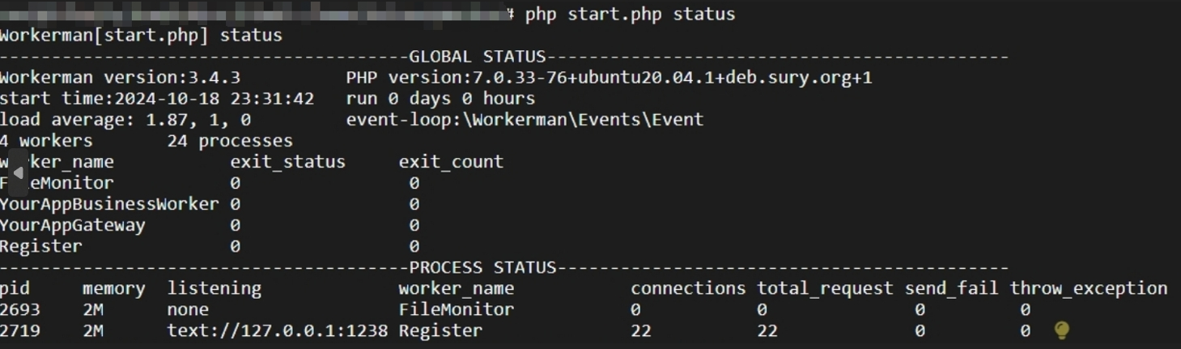Click the event-loop \Workerman\Events\Event text
The width and height of the screenshot is (1181, 349).
[525, 120]
